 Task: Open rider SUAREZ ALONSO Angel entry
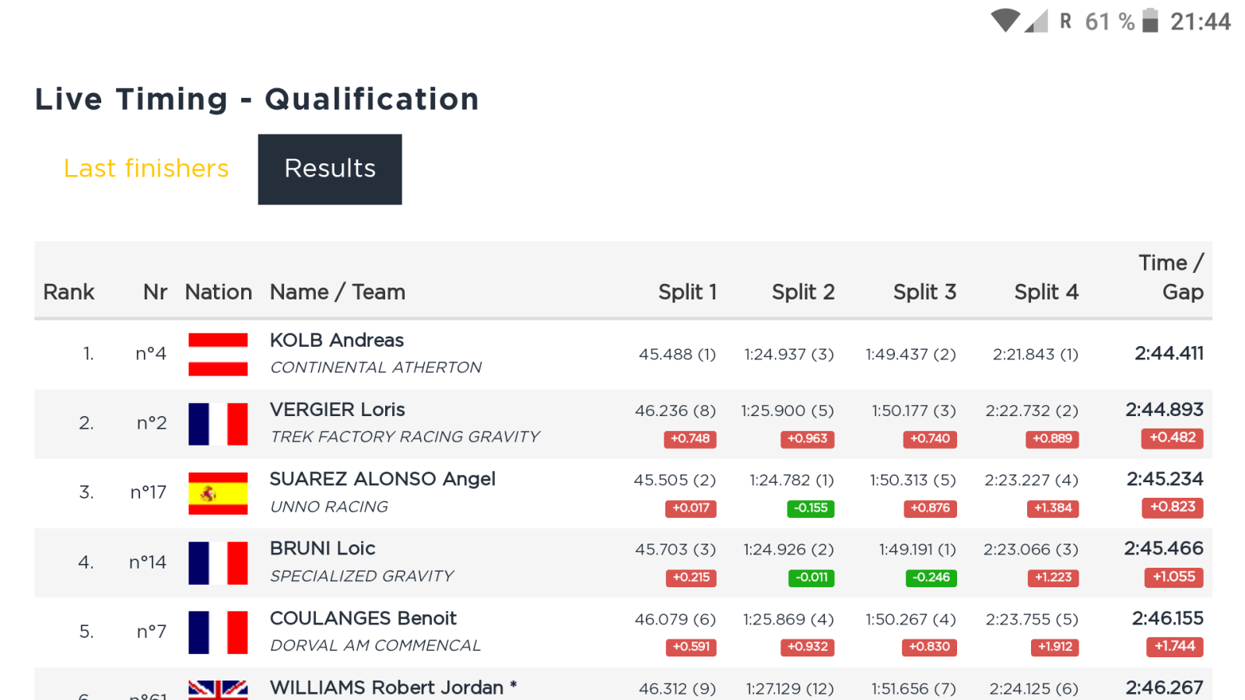[382, 479]
